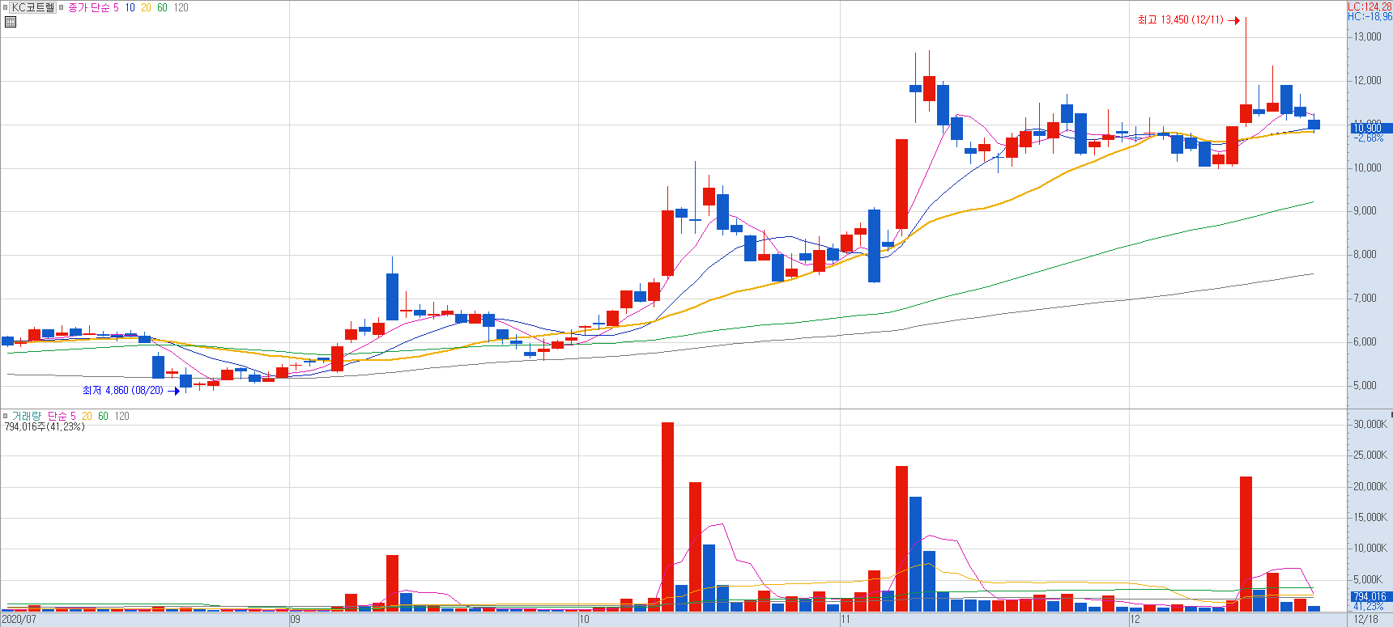The image size is (1393, 627).
Task: Click the small square marker before 거래량
Action: tap(5, 416)
